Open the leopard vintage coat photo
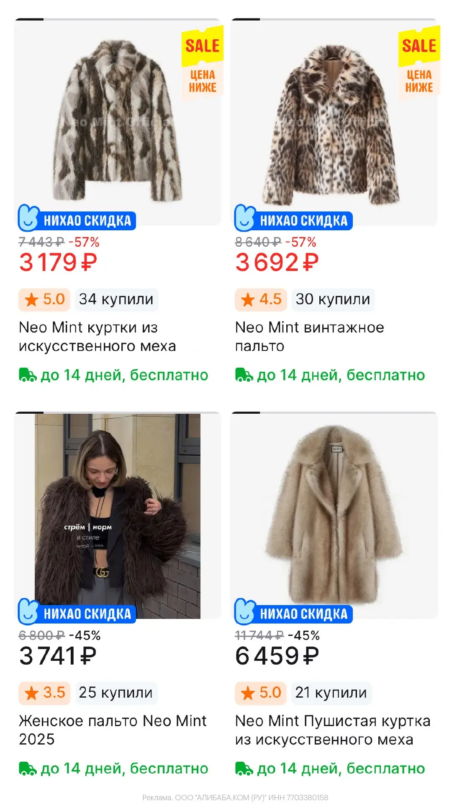Viewport: 452px width, 804px height. 334,121
